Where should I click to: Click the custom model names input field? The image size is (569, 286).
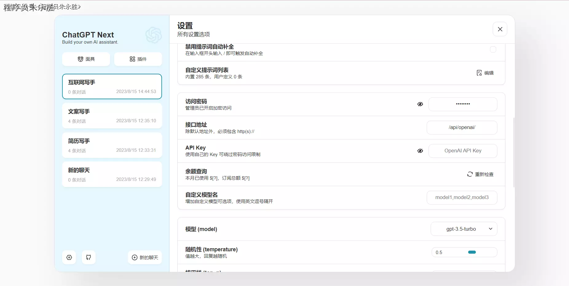coord(462,198)
